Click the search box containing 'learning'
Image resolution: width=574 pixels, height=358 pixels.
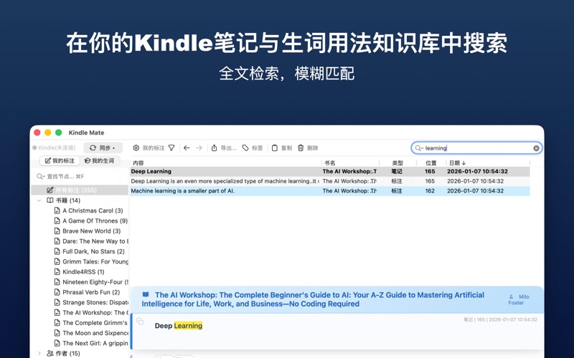point(476,148)
